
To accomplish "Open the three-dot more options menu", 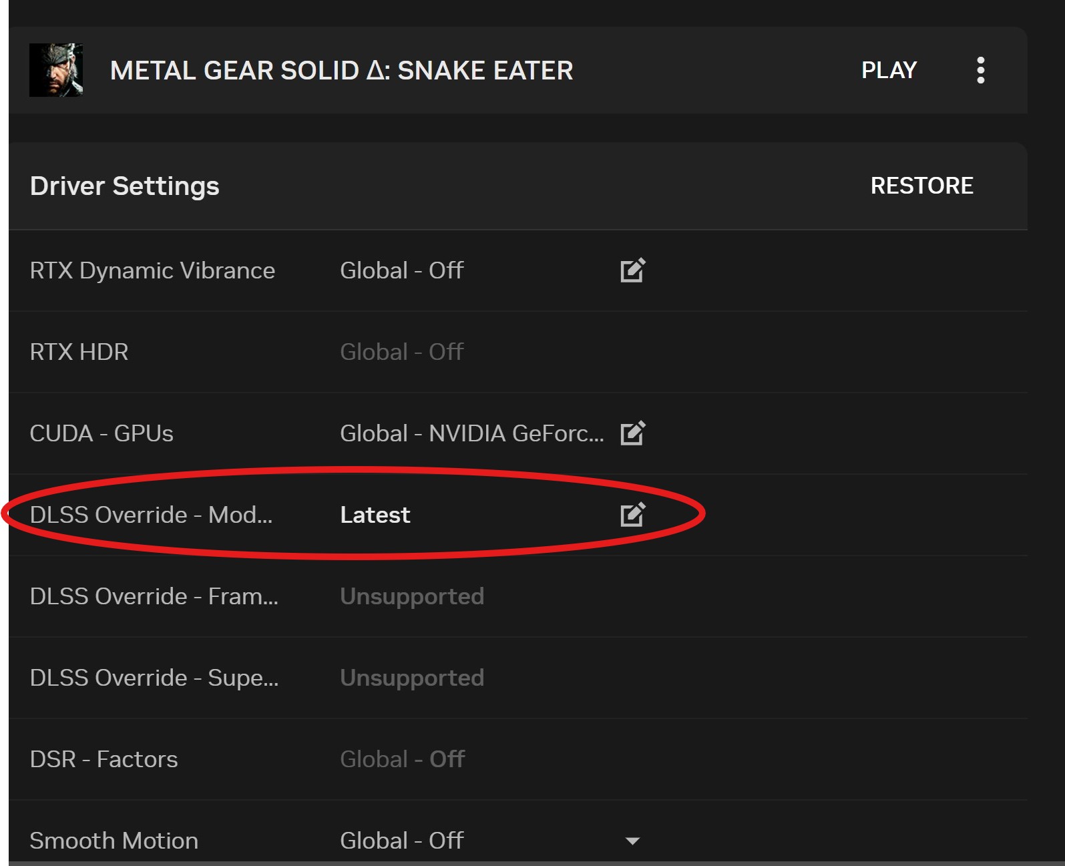I will [x=980, y=70].
